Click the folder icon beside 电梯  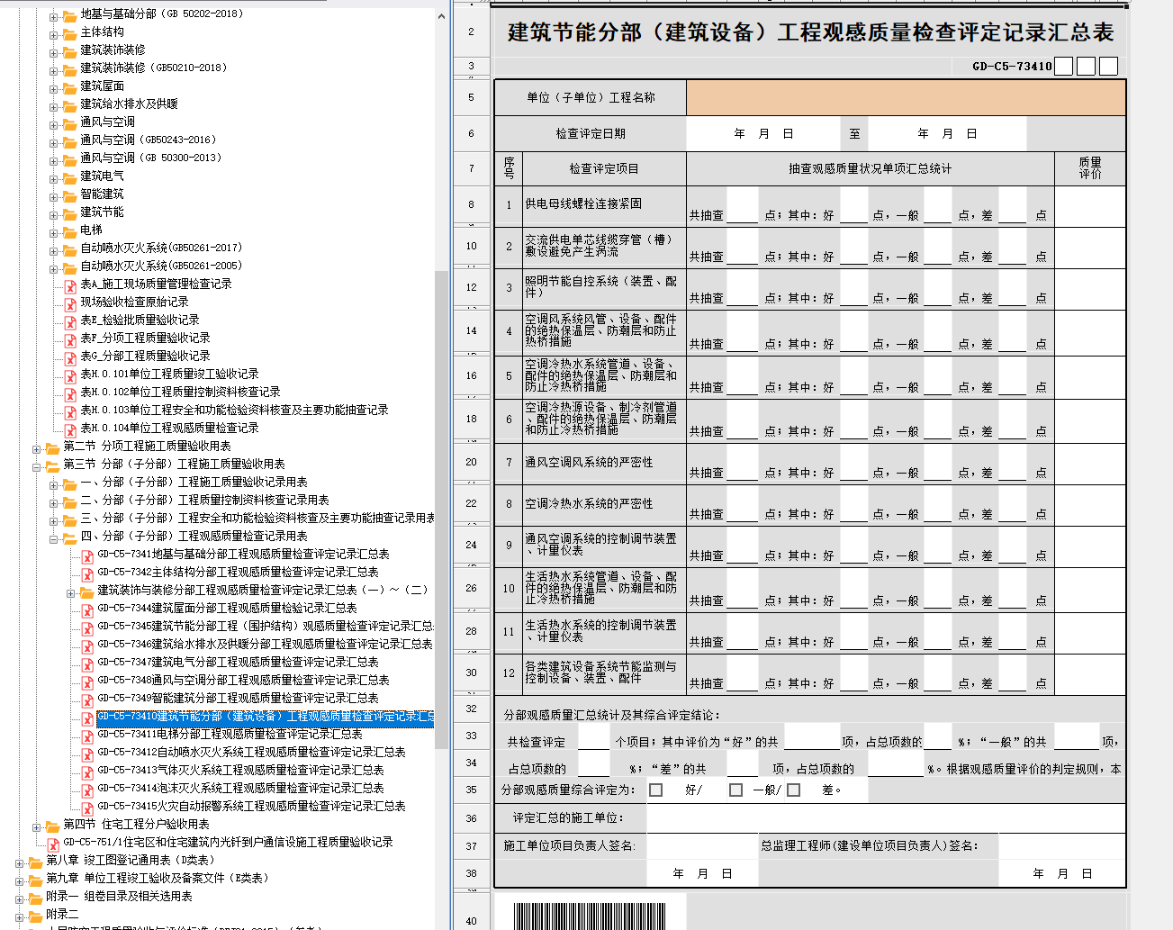(x=69, y=231)
